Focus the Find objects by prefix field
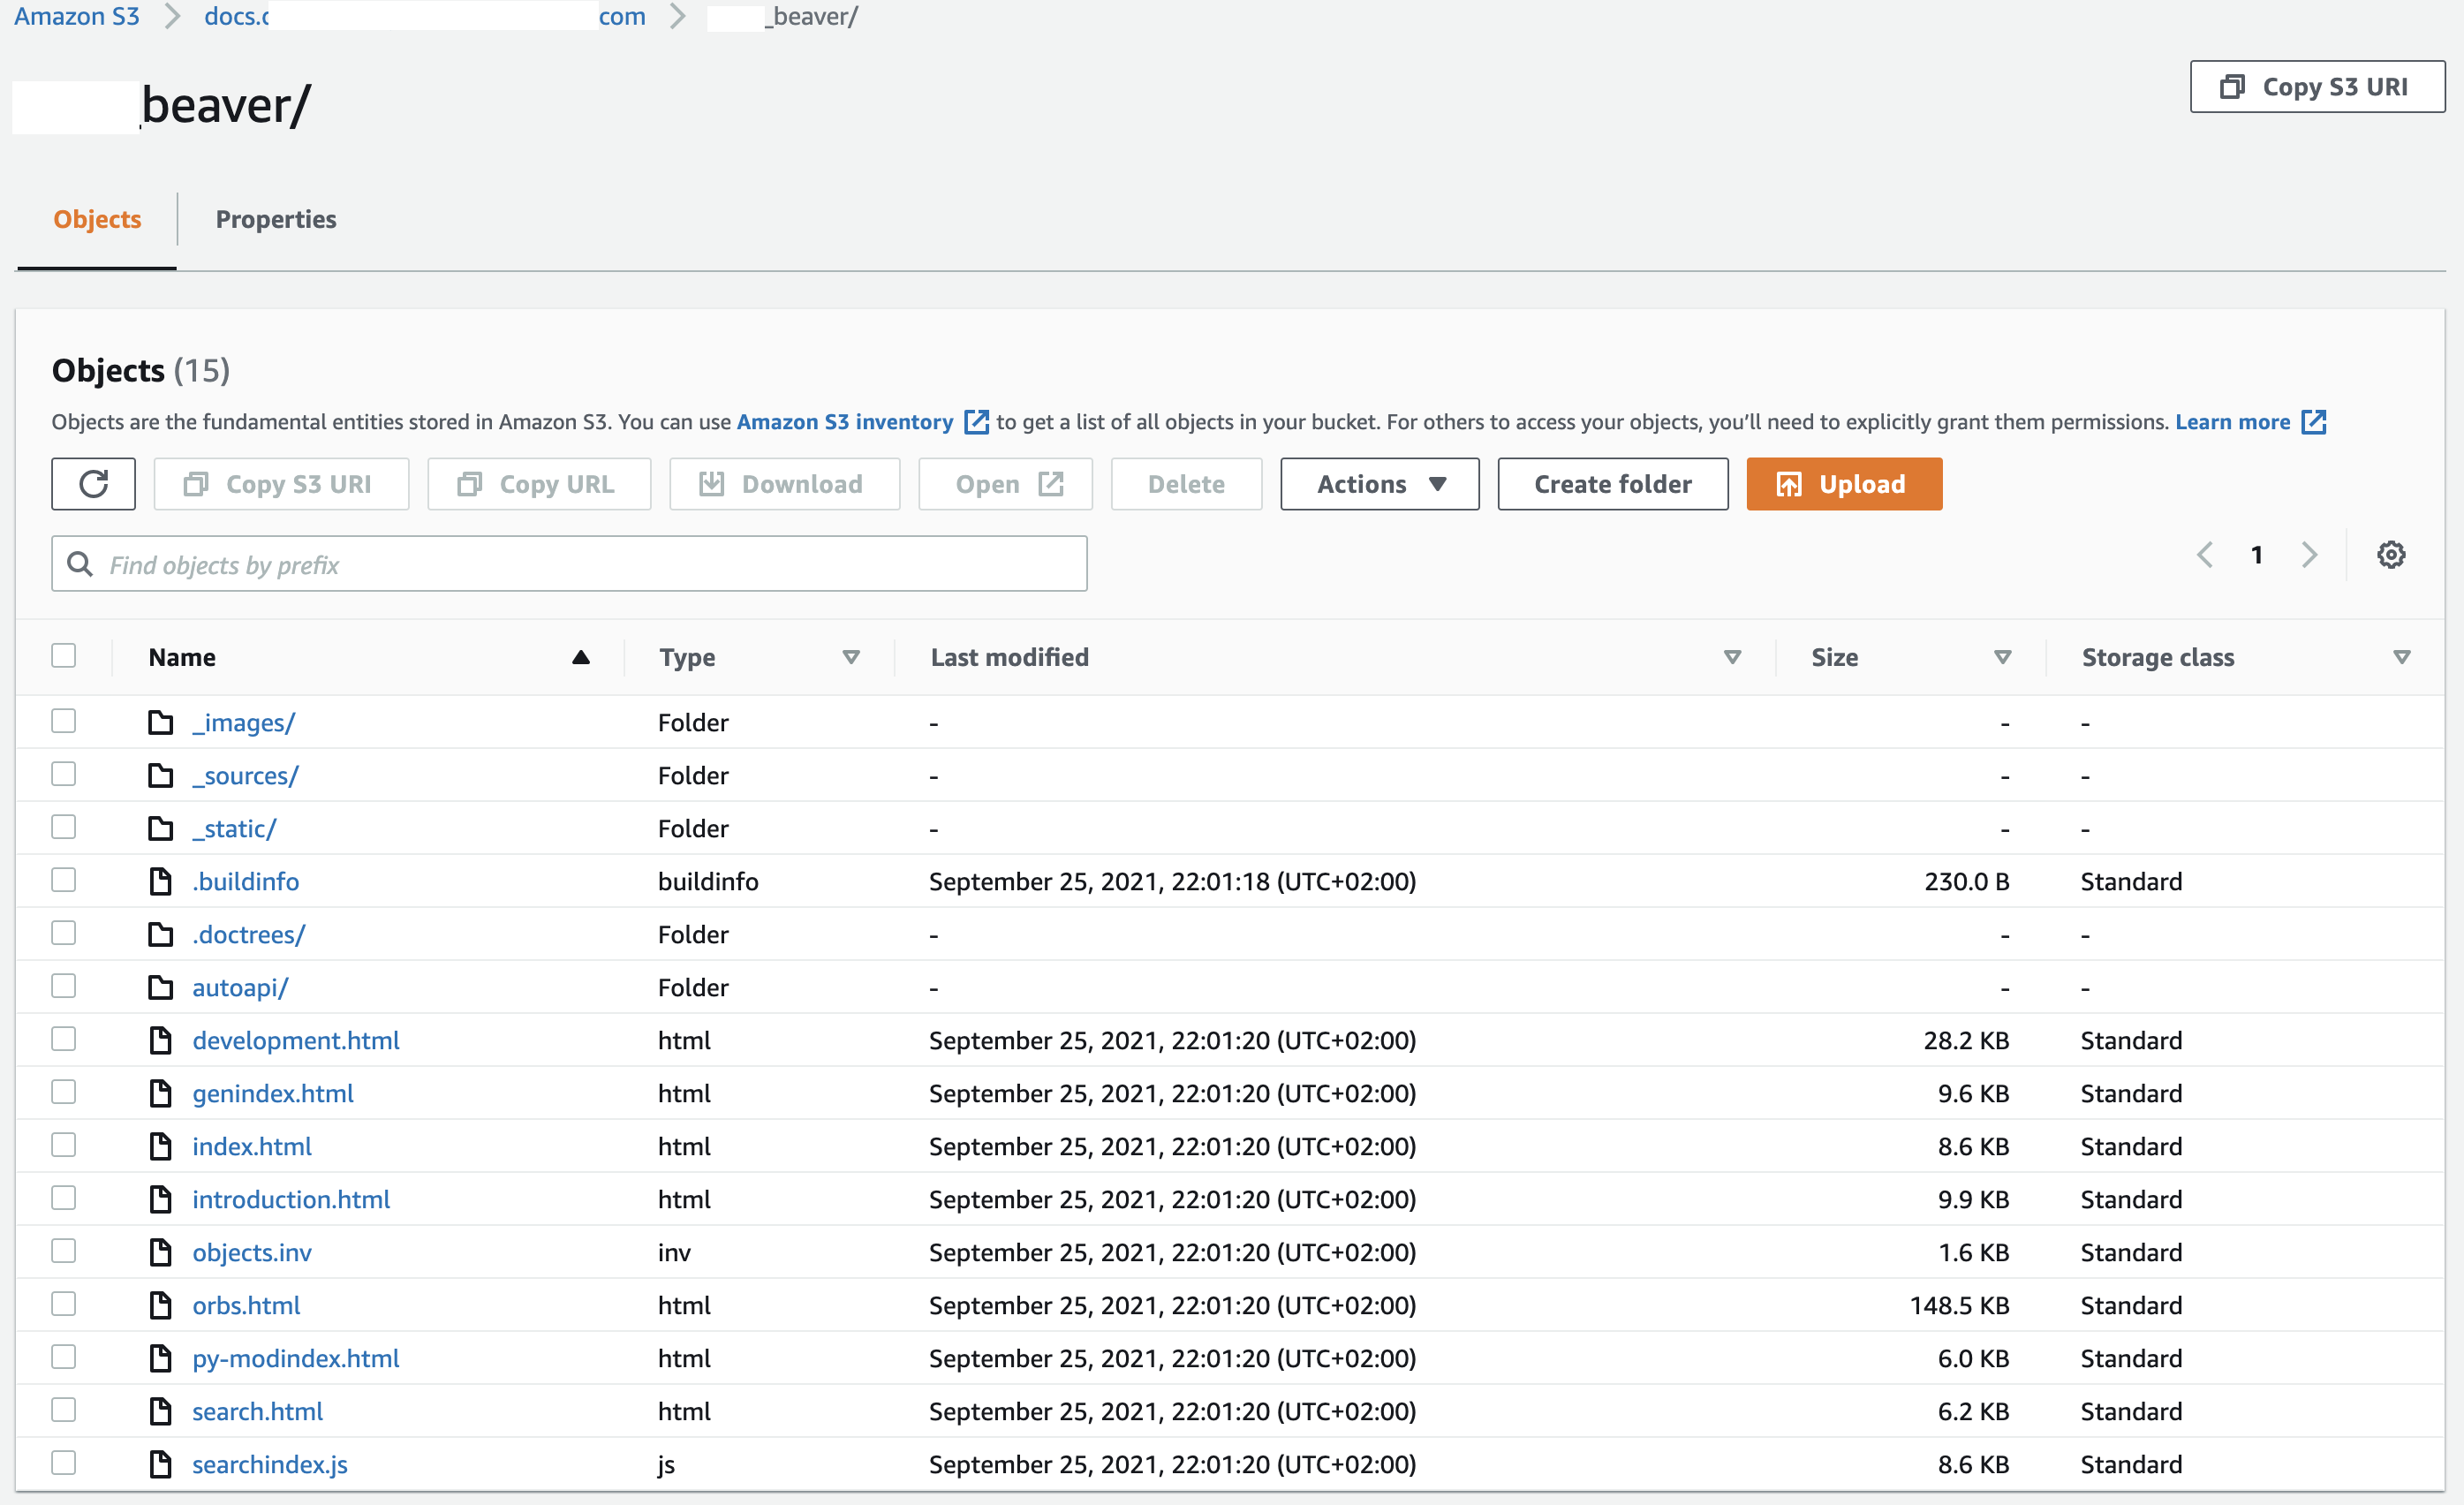 tap(569, 564)
